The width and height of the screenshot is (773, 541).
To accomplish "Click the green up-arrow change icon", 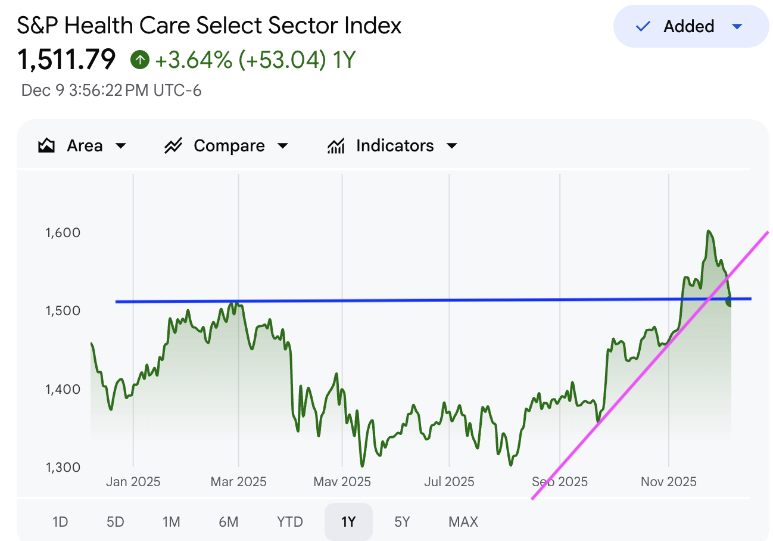I will [x=140, y=60].
